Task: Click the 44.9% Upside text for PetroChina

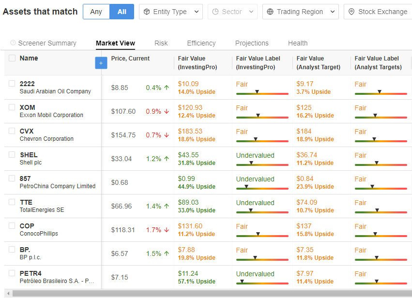Action: (x=197, y=187)
